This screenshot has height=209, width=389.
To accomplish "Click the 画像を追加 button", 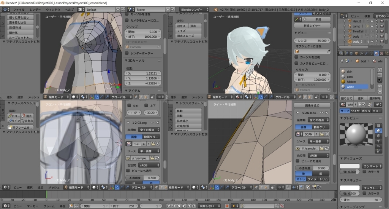I will point(312,105).
